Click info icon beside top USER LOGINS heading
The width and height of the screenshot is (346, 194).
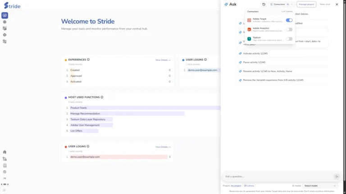tap(205, 60)
